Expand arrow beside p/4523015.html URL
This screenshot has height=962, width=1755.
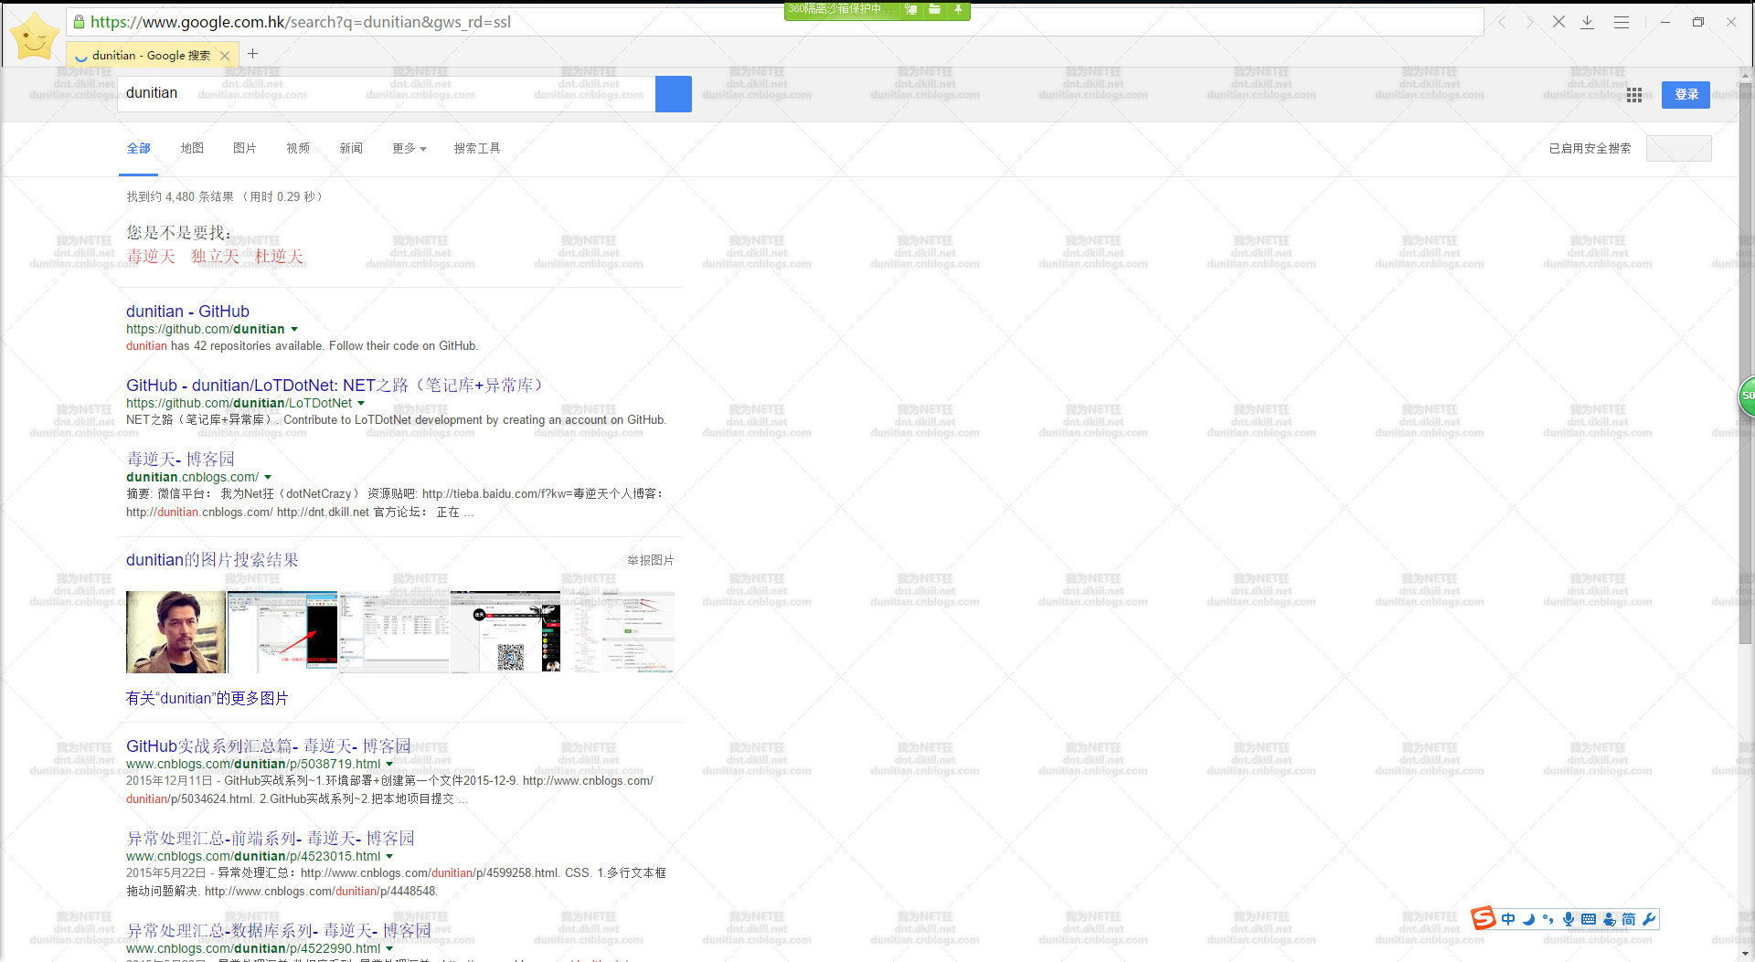[x=389, y=857]
